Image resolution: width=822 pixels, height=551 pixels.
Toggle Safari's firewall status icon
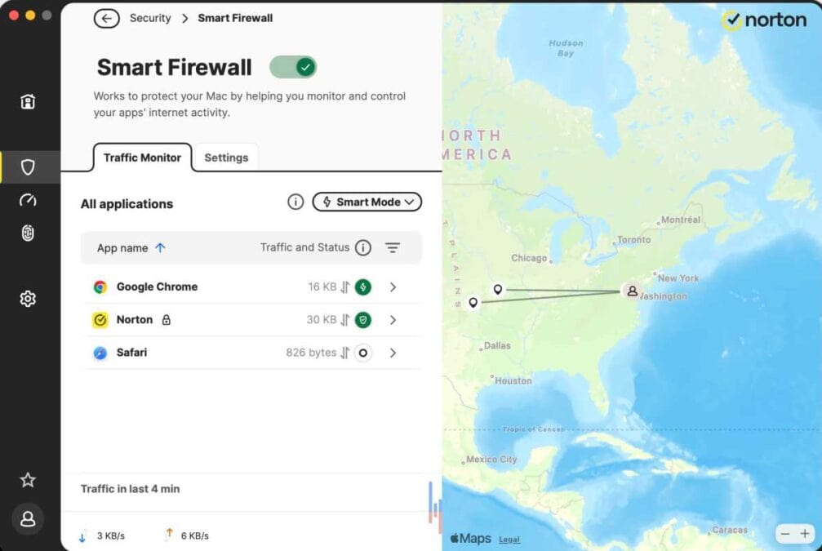363,353
